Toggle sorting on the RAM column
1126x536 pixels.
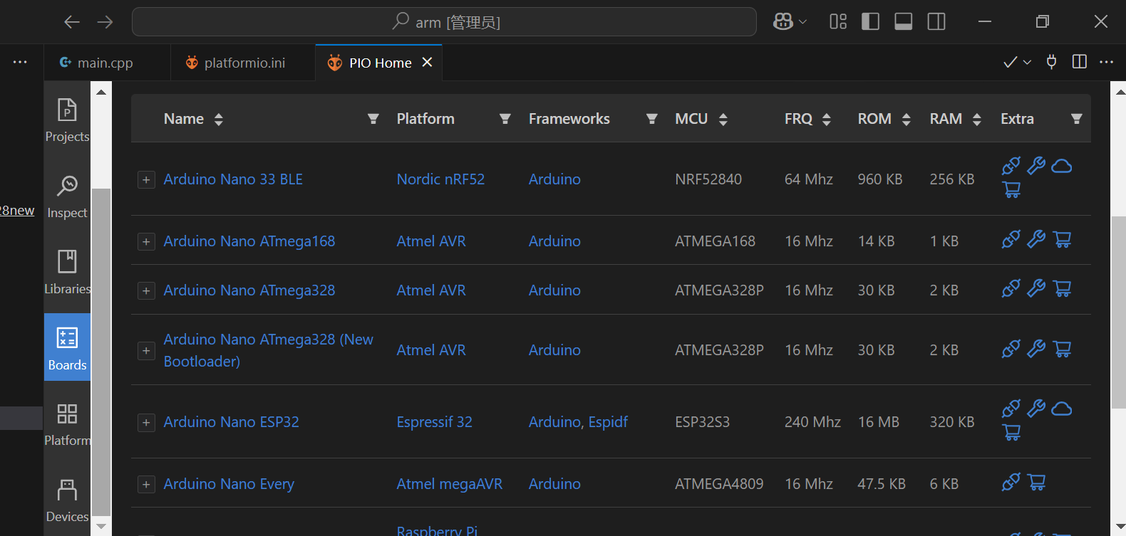click(977, 119)
